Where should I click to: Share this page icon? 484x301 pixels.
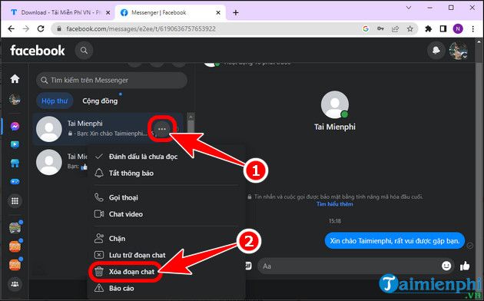tap(395, 29)
